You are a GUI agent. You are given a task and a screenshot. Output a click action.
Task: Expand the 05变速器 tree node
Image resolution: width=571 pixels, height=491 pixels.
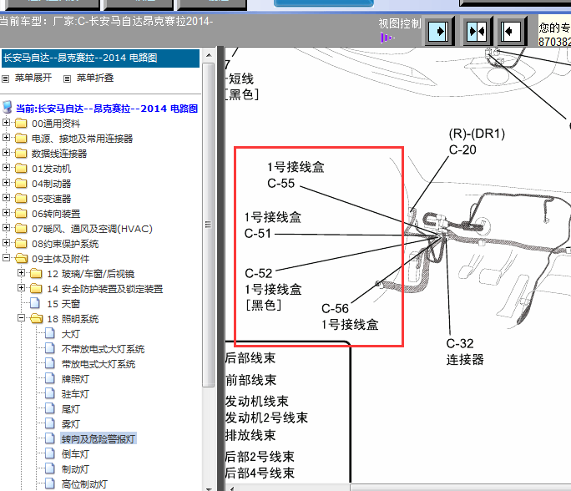tap(6, 197)
